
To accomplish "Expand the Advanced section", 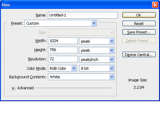I will click(13, 88).
